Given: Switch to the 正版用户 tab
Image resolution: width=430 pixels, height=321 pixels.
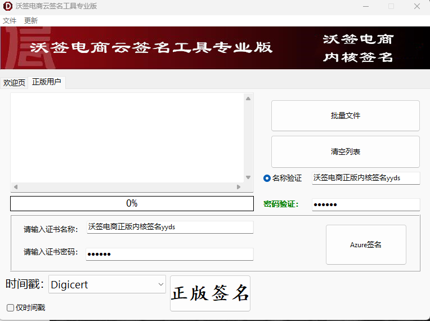Looking at the screenshot, I should [47, 82].
